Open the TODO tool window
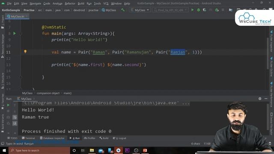This screenshot has height=154, width=274. click(12, 138)
